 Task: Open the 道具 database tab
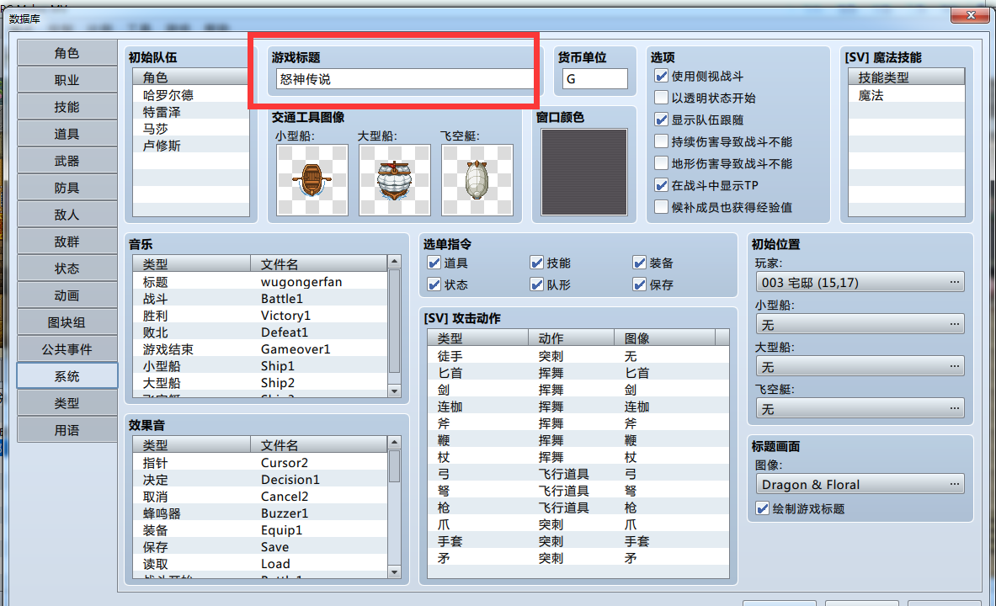(x=67, y=134)
